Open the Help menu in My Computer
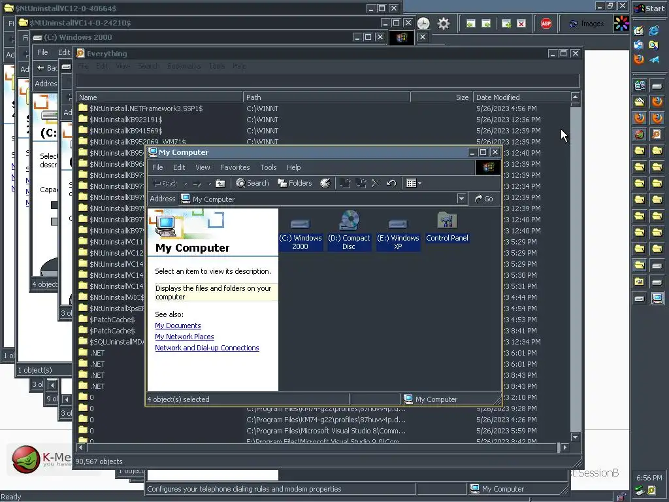This screenshot has width=669, height=502. click(293, 167)
